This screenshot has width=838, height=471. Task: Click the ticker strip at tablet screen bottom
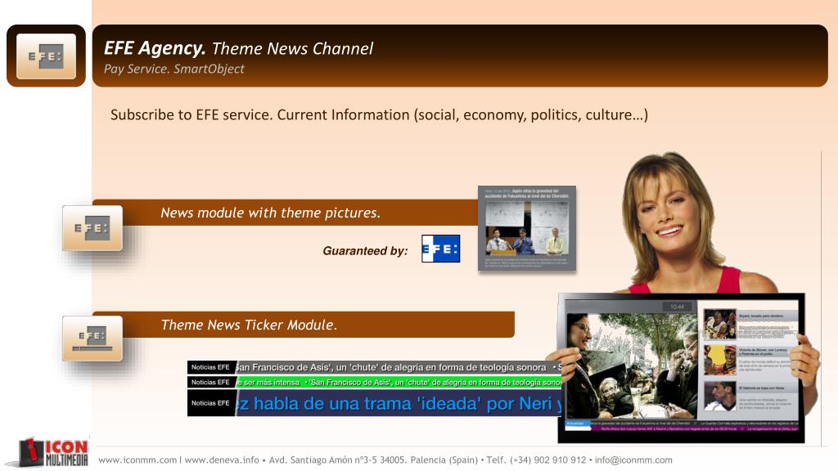tap(682, 425)
